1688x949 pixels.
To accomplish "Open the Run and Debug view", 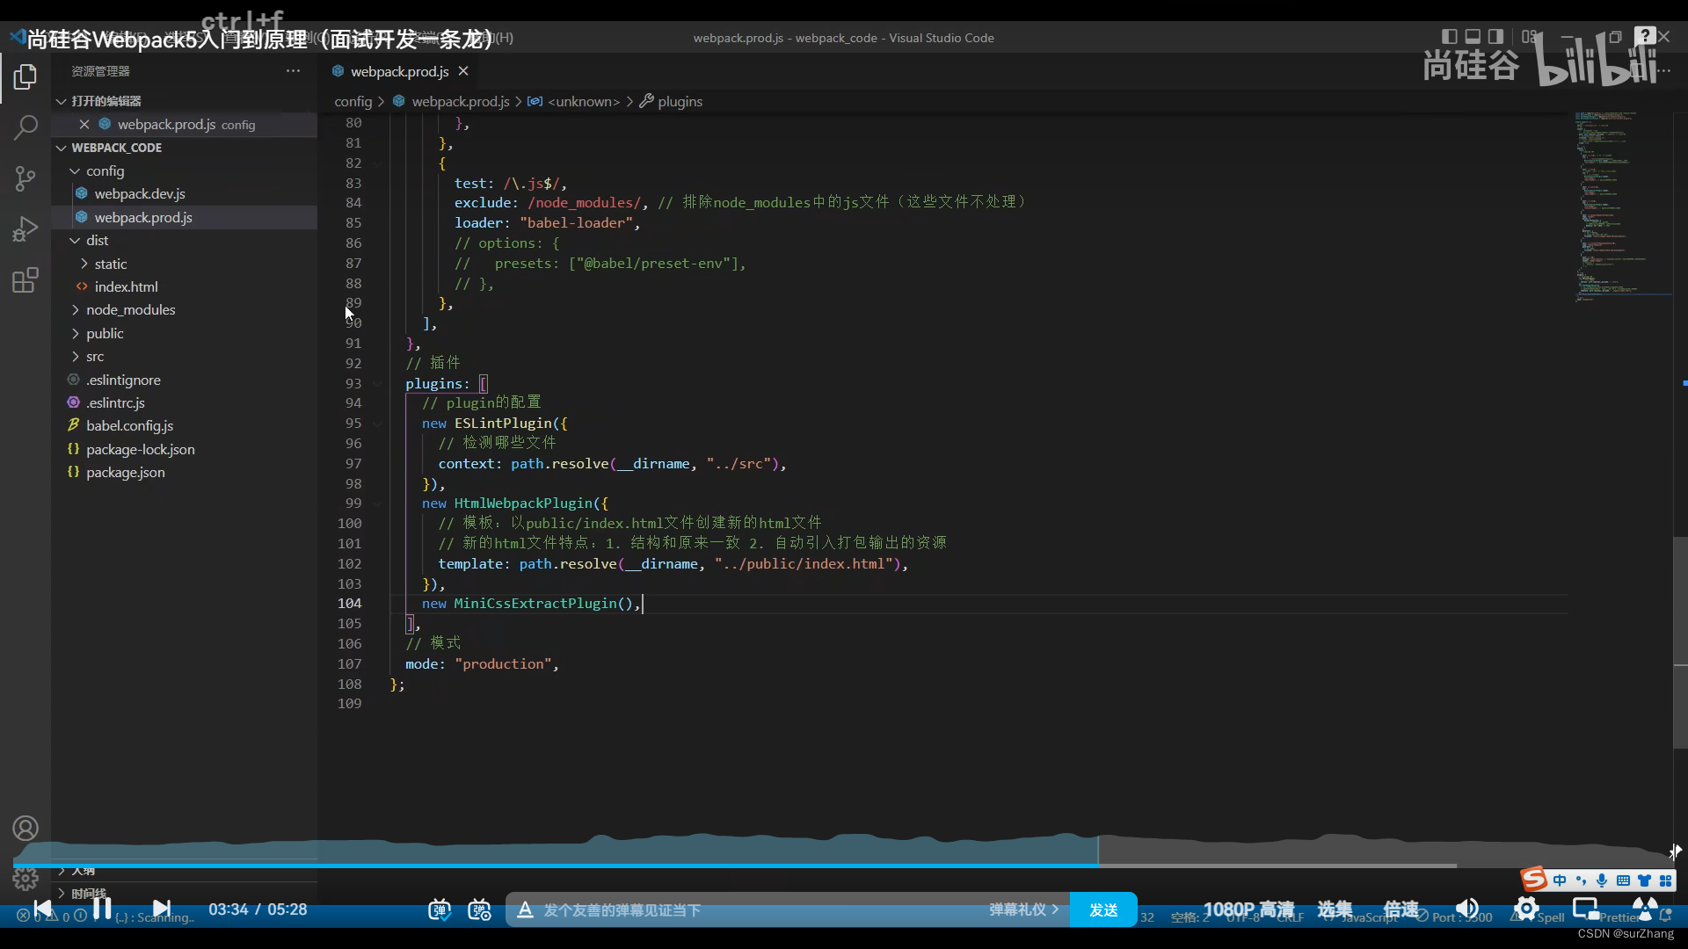I will [25, 229].
